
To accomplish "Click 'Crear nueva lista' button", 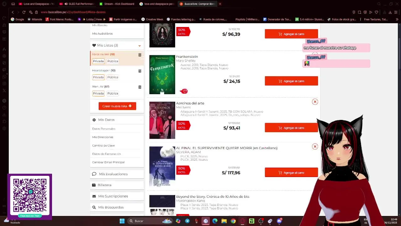I will click(117, 106).
